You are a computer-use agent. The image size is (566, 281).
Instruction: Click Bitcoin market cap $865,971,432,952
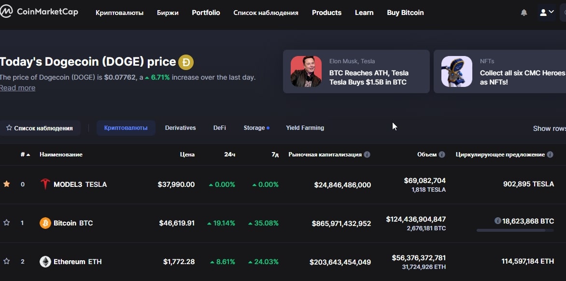341,223
